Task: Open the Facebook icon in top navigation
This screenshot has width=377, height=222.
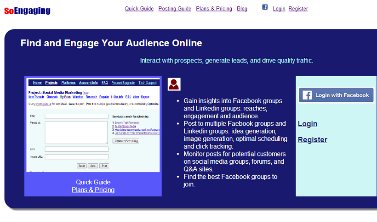Action: [x=265, y=7]
